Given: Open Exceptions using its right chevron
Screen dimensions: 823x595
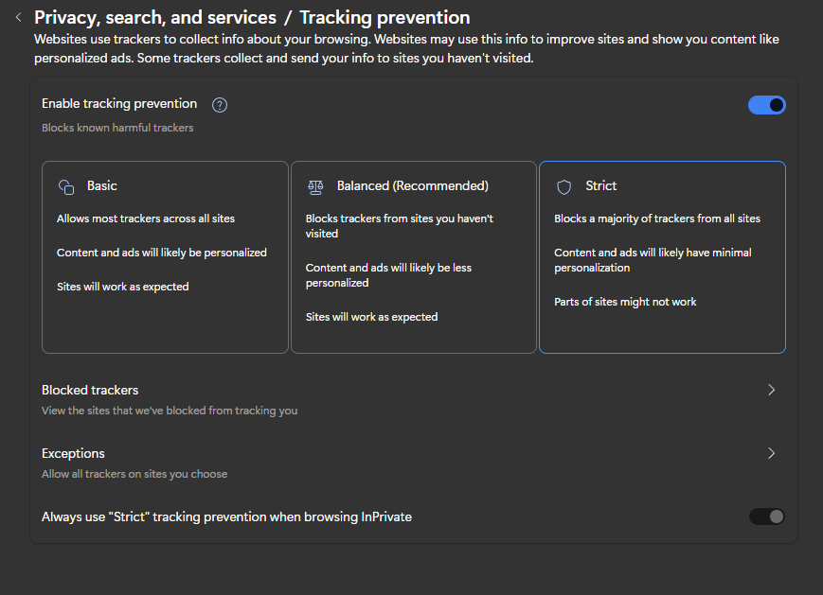Looking at the screenshot, I should (x=771, y=453).
